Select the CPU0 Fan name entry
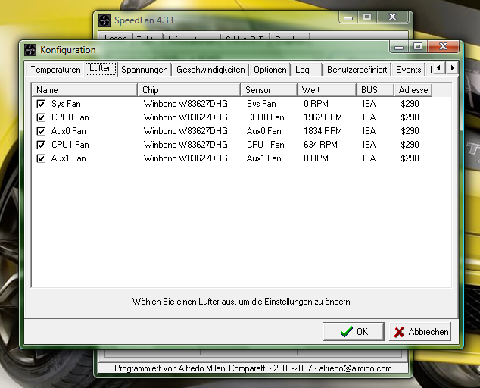The height and width of the screenshot is (388, 480). [70, 117]
